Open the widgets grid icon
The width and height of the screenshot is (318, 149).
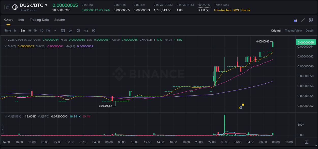tap(311, 20)
